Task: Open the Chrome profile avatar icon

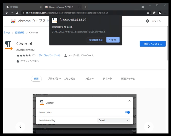Action: tap(159, 13)
